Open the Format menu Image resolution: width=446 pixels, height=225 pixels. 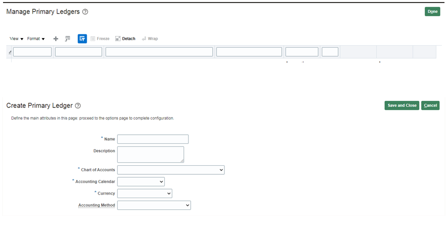(35, 39)
